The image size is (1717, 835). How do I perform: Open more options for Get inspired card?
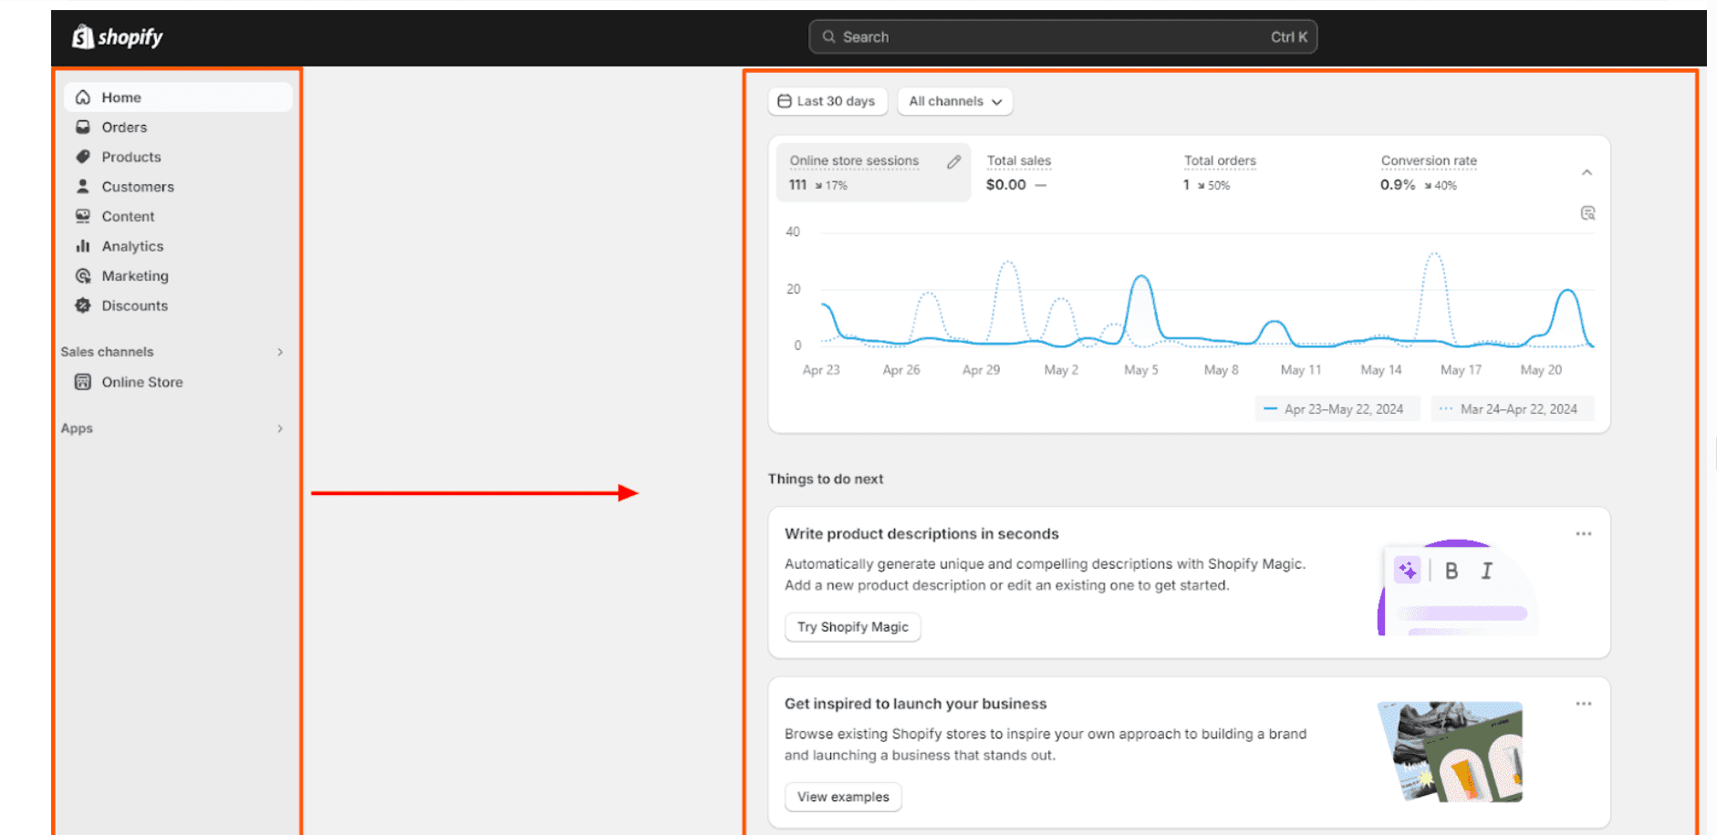1584,704
